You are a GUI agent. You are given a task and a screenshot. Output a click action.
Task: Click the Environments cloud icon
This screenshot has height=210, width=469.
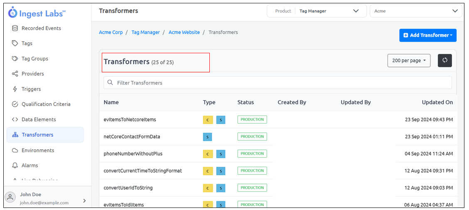pyautogui.click(x=15, y=150)
